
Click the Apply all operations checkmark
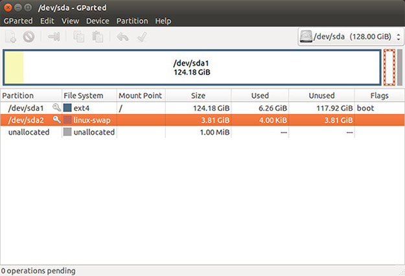[x=141, y=38]
